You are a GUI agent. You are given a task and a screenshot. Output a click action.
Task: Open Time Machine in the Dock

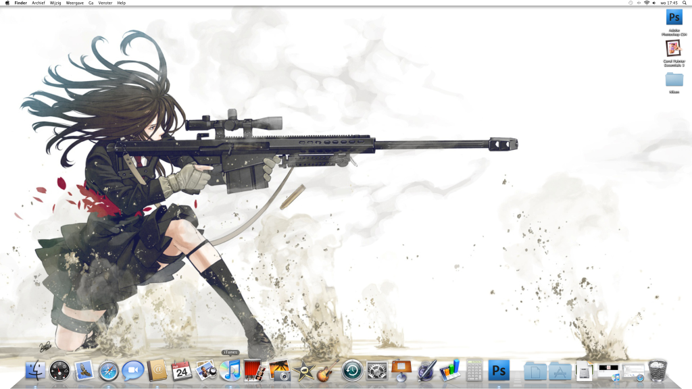click(352, 371)
